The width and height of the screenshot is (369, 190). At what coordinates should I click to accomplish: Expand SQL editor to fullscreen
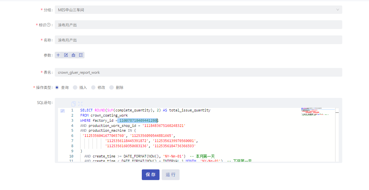(x=81, y=104)
